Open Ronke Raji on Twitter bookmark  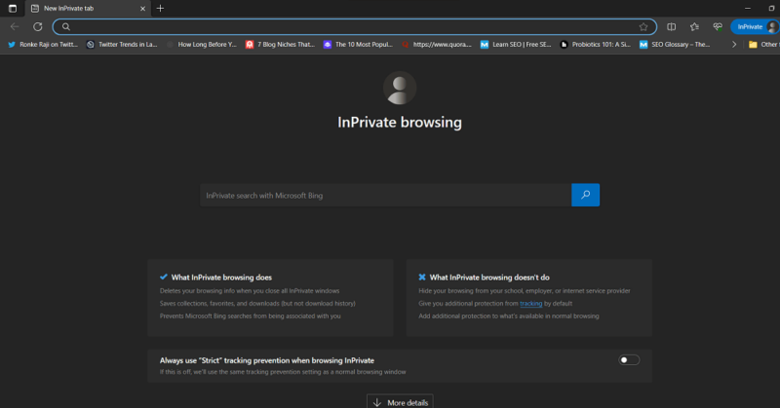click(x=43, y=44)
